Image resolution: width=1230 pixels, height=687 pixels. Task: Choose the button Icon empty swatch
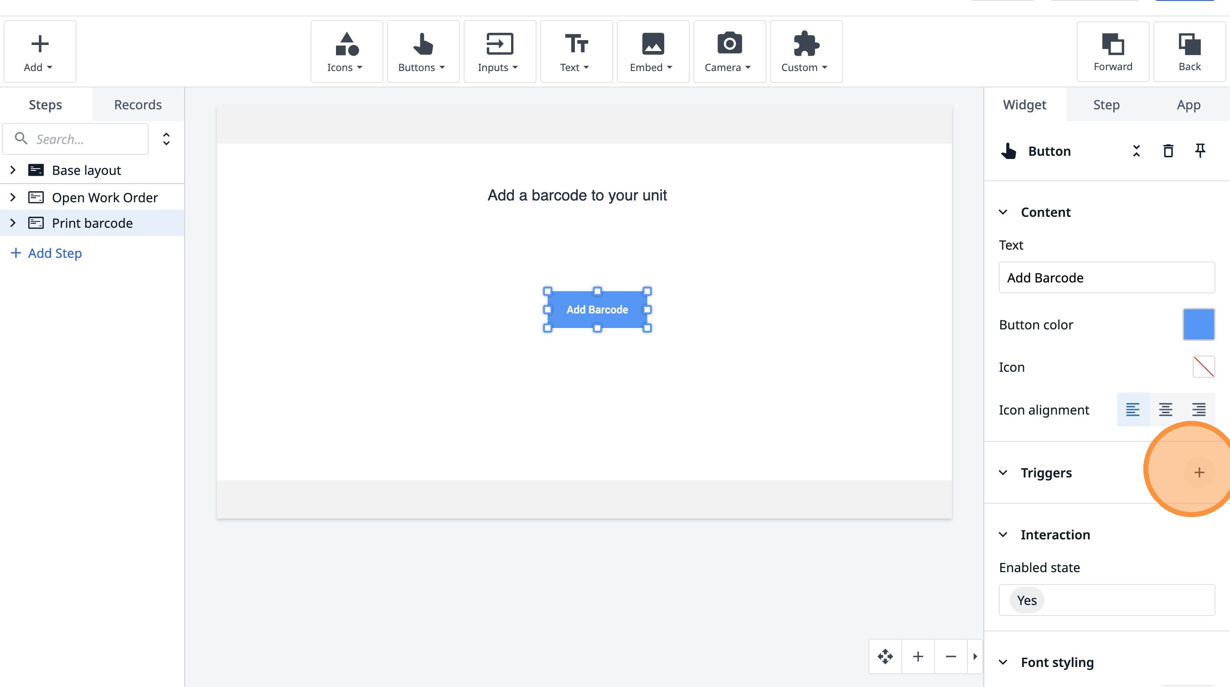[x=1203, y=367]
